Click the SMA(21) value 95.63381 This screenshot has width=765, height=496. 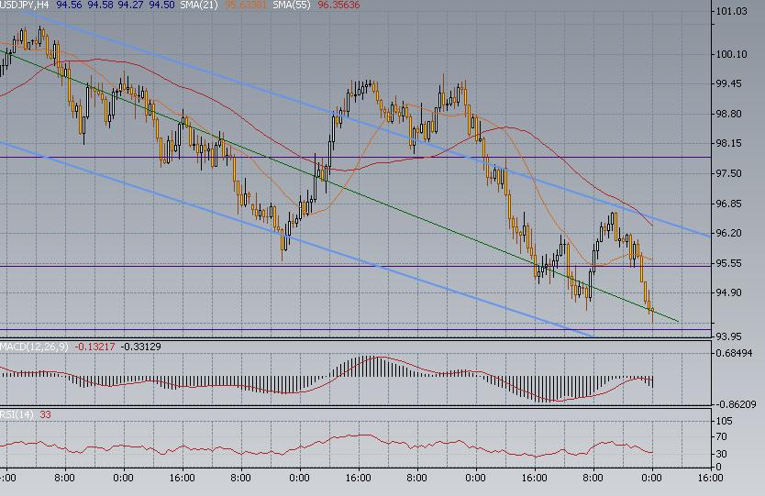click(x=248, y=6)
